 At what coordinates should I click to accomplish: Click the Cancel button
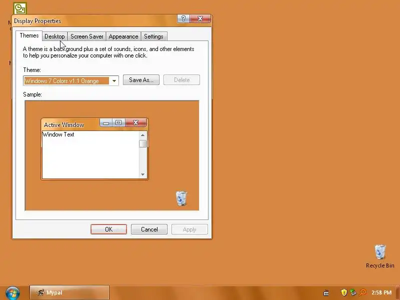pos(149,229)
